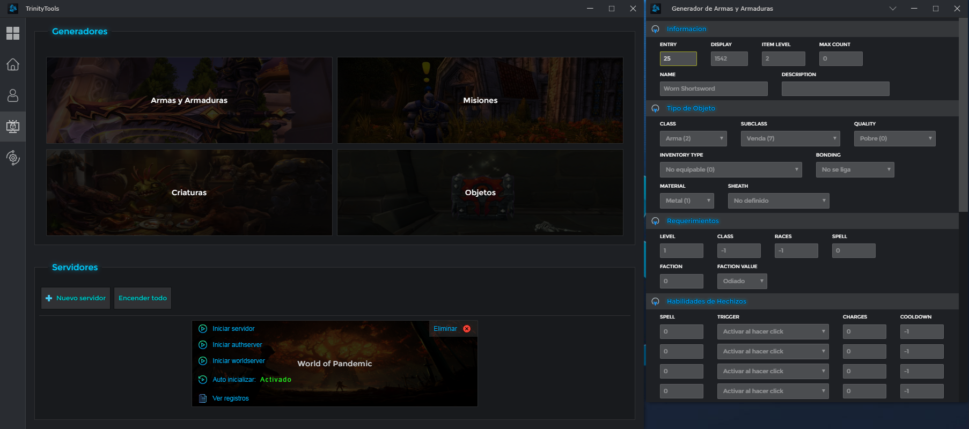The image size is (969, 429).
Task: Open the Misiones generator card
Action: [x=480, y=100]
